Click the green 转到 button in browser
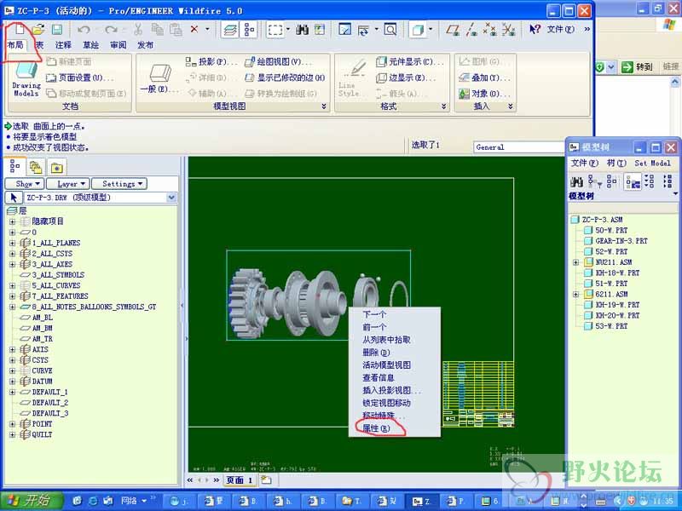The width and height of the screenshot is (682, 511). 638,67
